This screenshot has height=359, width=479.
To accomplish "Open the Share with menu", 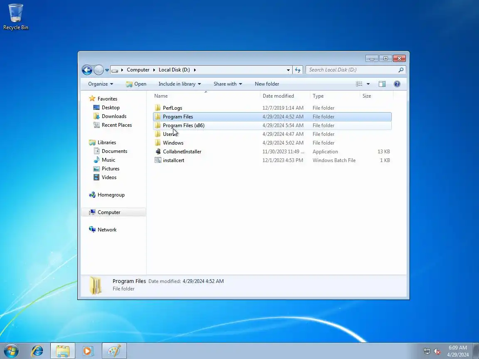I will pos(227,84).
